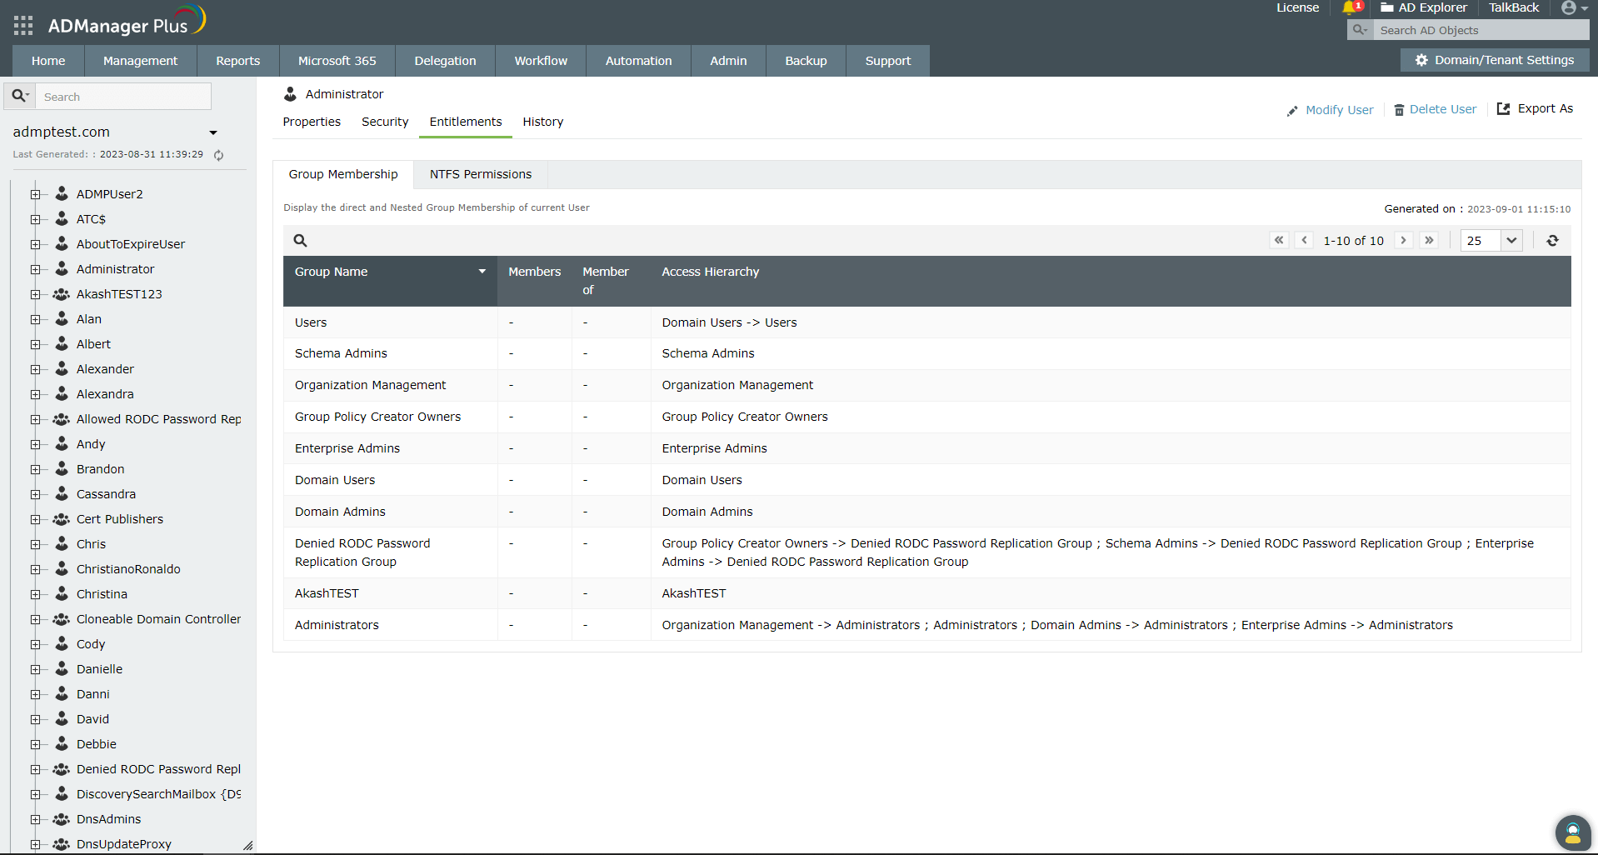Select the Cert Publishers group in the tree

coord(119,518)
